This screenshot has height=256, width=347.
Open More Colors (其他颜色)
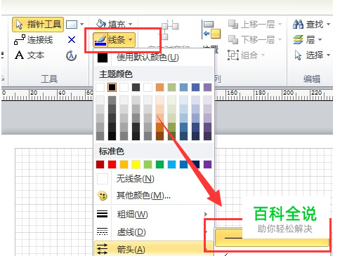point(154,196)
